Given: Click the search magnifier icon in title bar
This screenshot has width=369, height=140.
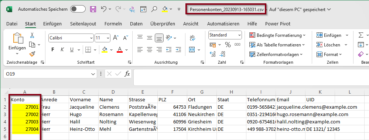Looking at the screenshot, I should [154, 9].
